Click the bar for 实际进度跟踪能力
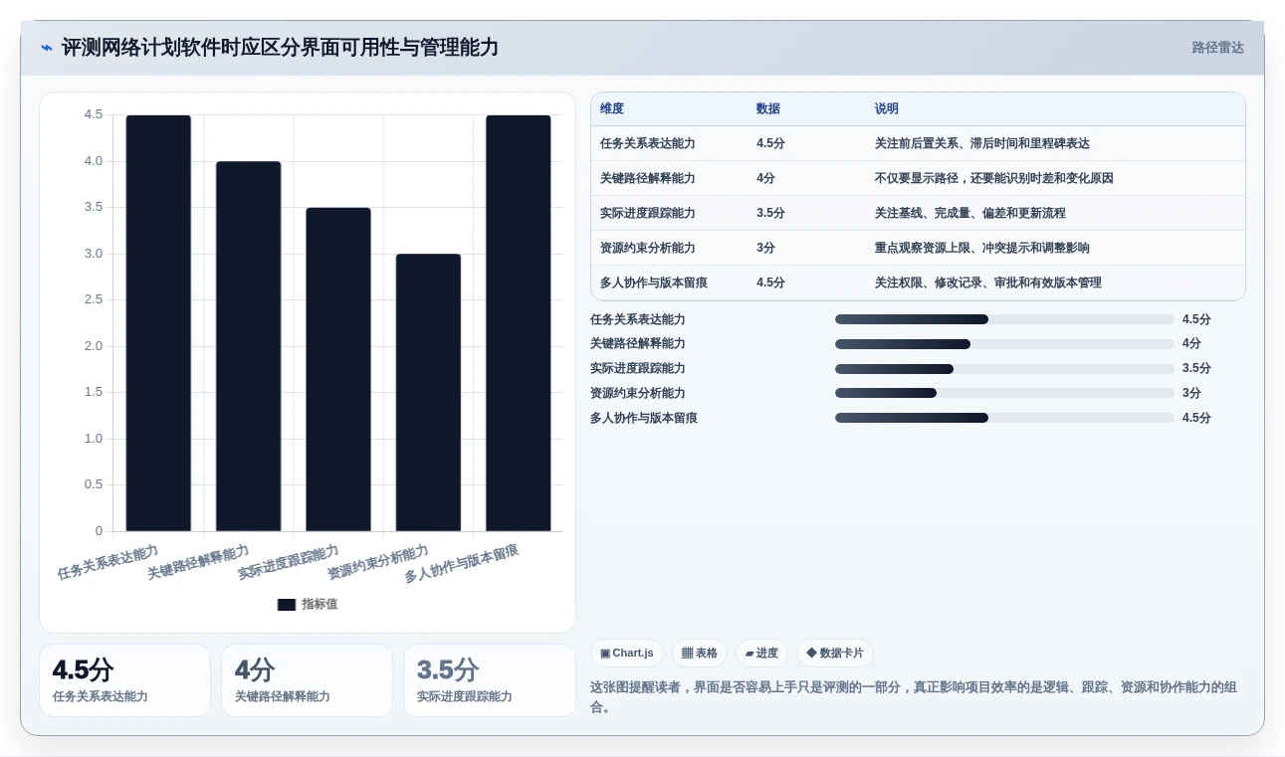Screen dimensions: 1285x757 pos(338,369)
